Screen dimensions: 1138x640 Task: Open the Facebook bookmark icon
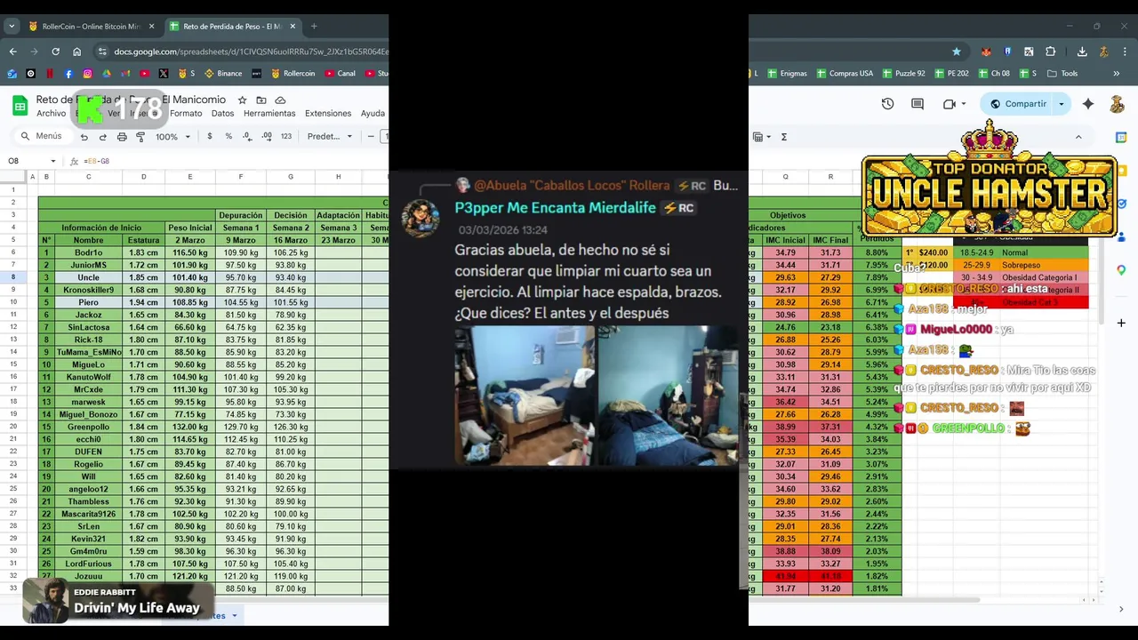tap(68, 74)
